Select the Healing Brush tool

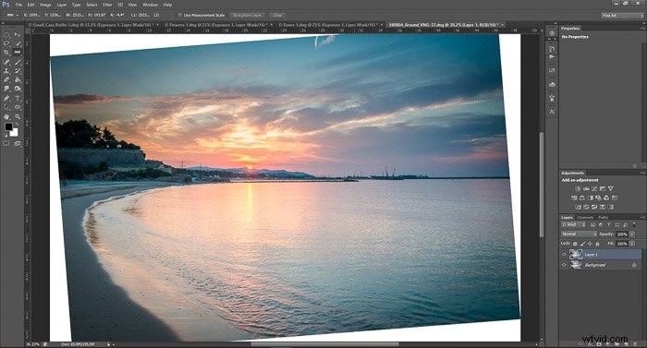[x=6, y=62]
